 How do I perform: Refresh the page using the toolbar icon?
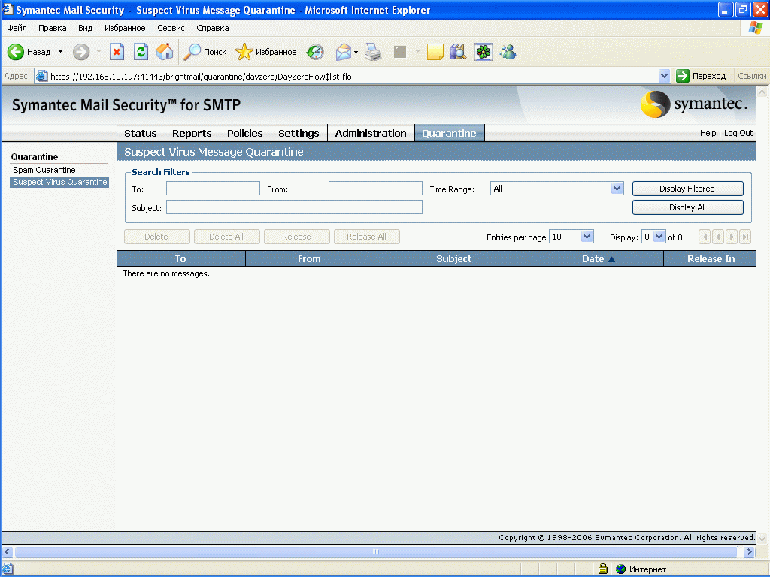pyautogui.click(x=141, y=52)
